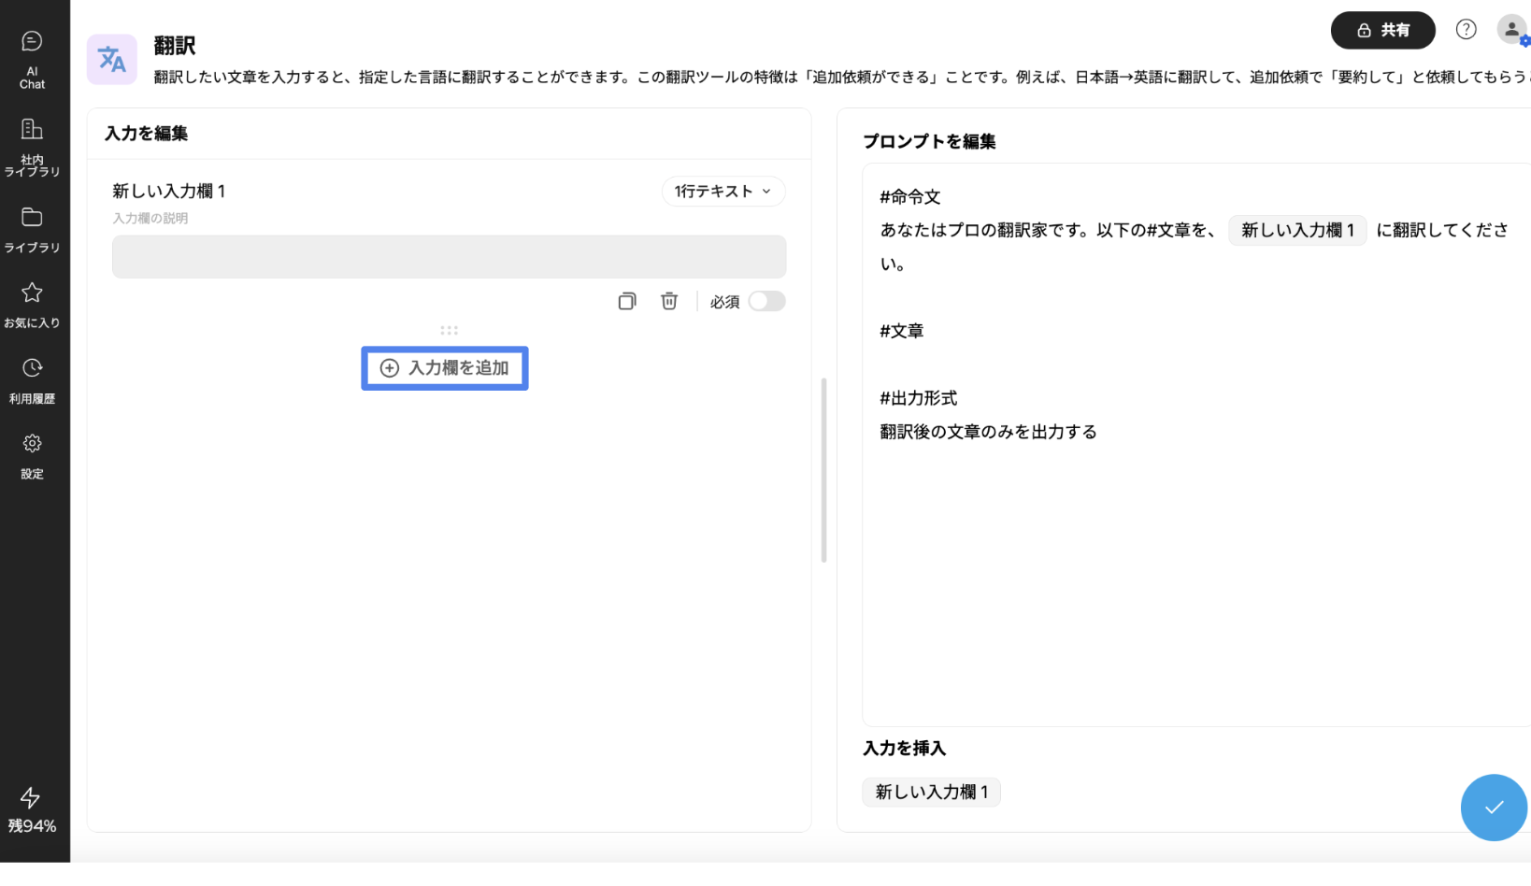Click the gray input preview field
Screen dimensions: 1531x886
pyautogui.click(x=449, y=257)
